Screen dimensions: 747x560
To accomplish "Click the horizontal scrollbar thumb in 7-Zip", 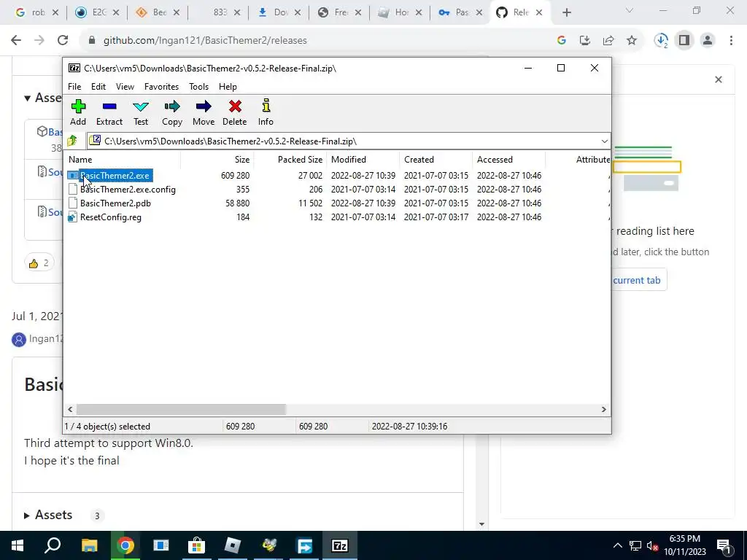I will (x=181, y=409).
